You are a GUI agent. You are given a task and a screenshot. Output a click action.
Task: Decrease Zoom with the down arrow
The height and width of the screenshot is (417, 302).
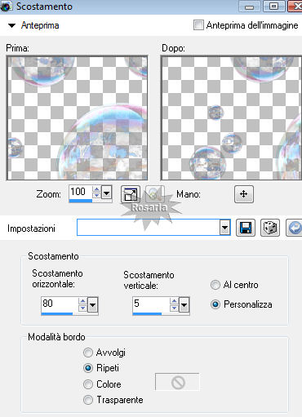pos(96,195)
